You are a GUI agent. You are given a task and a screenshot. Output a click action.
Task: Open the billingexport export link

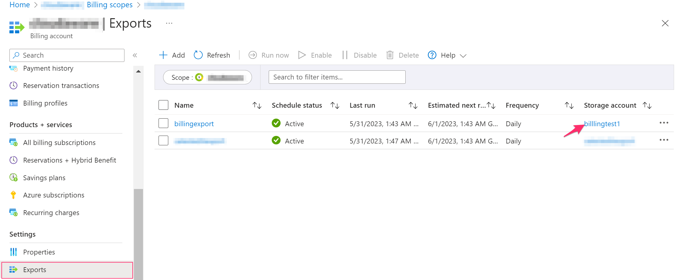pos(194,124)
